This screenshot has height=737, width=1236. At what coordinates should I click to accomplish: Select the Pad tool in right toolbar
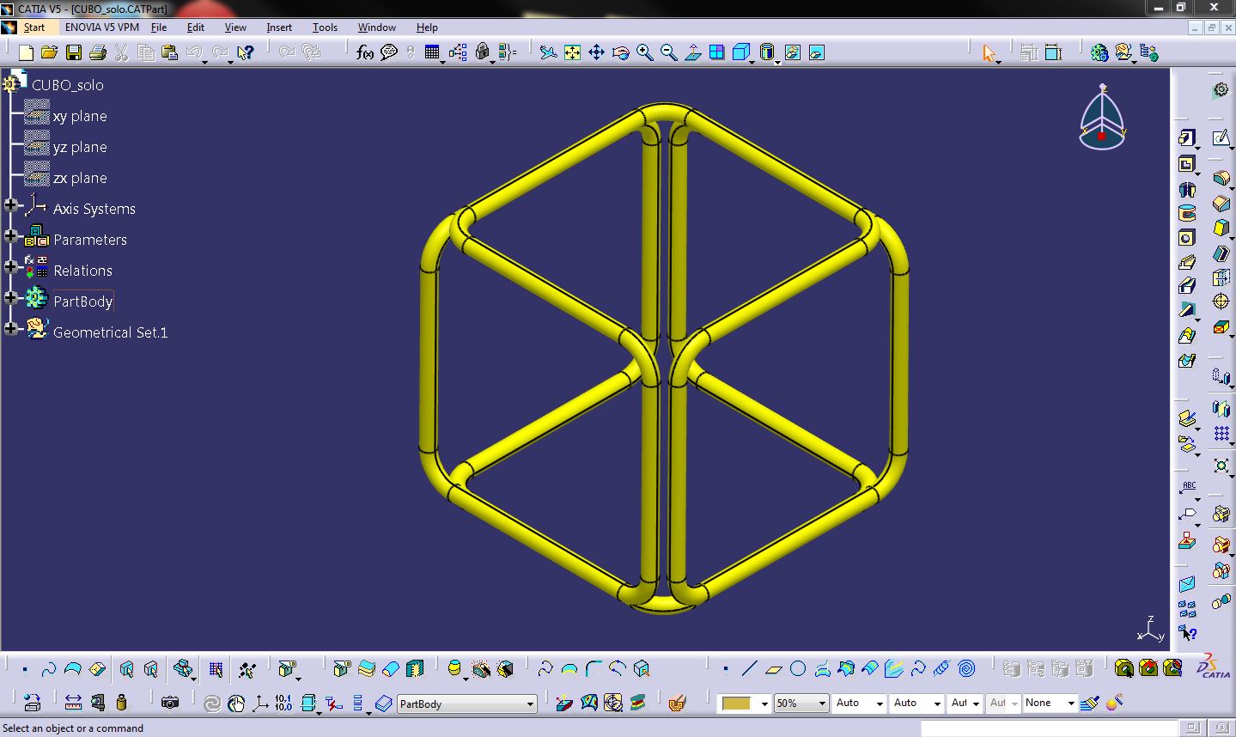(x=1187, y=137)
